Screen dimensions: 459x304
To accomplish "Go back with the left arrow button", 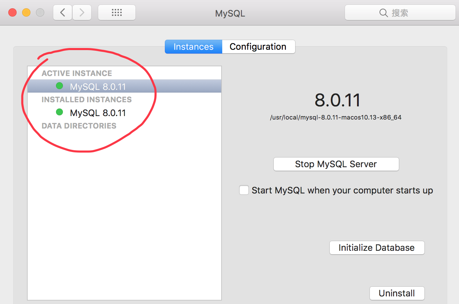I will pyautogui.click(x=63, y=13).
